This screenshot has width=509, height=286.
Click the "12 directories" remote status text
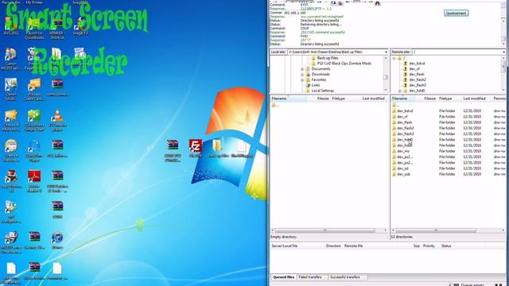tap(402, 237)
